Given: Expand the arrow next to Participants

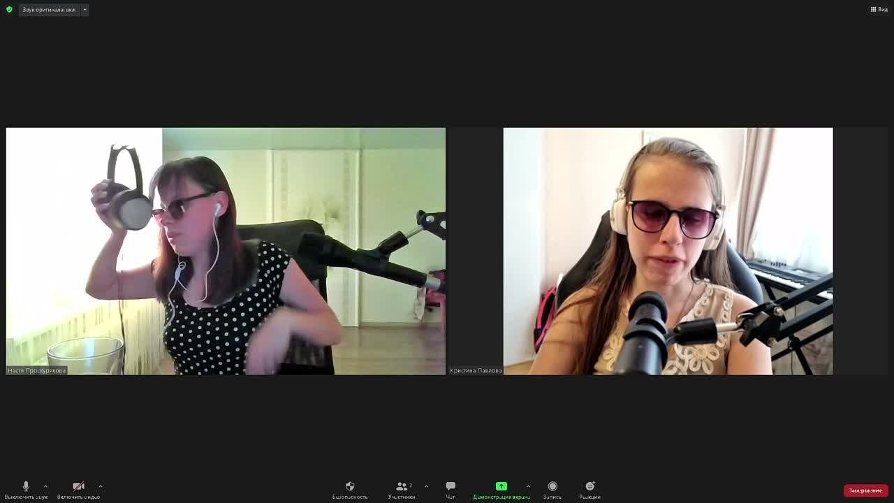Looking at the screenshot, I should click(x=426, y=486).
